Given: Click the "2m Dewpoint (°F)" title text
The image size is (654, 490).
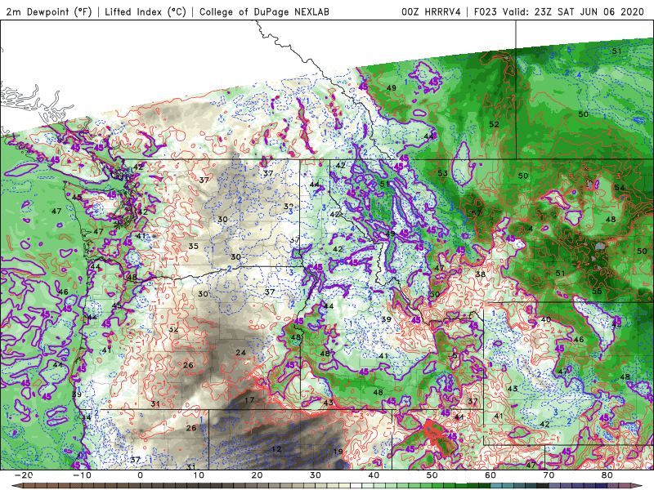Looking at the screenshot, I should pyautogui.click(x=49, y=12).
